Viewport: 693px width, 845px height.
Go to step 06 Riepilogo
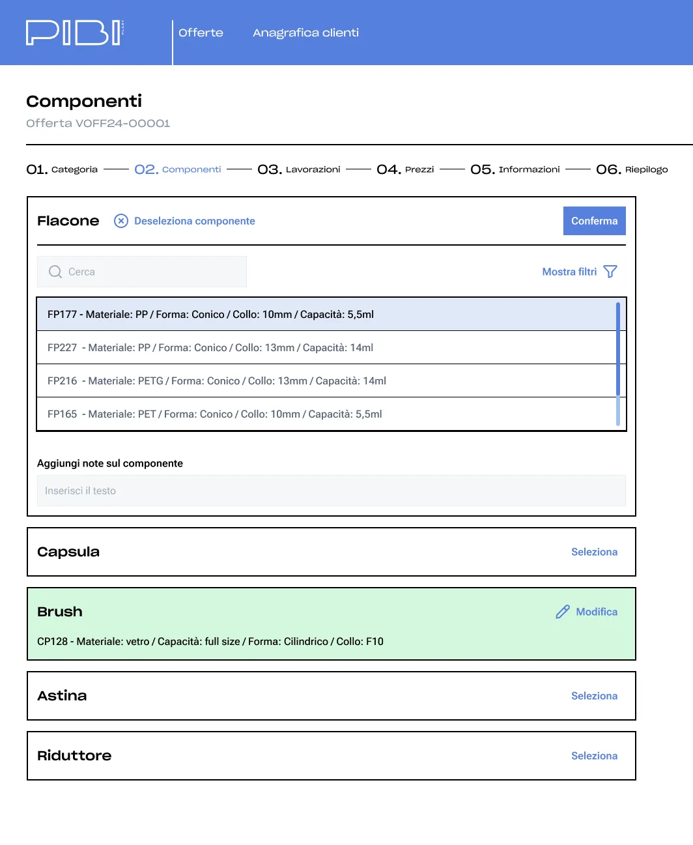tap(632, 169)
